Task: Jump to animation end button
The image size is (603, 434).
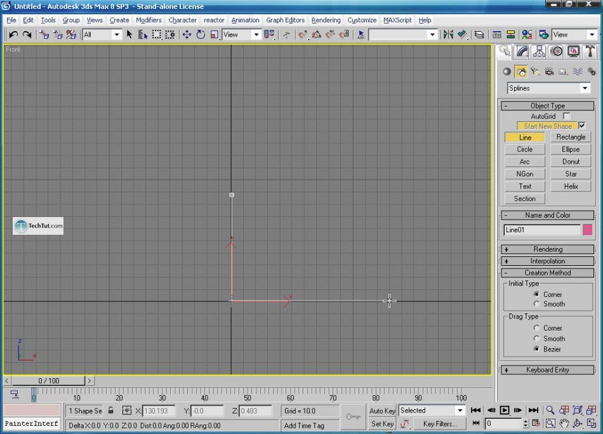Action: [x=533, y=410]
